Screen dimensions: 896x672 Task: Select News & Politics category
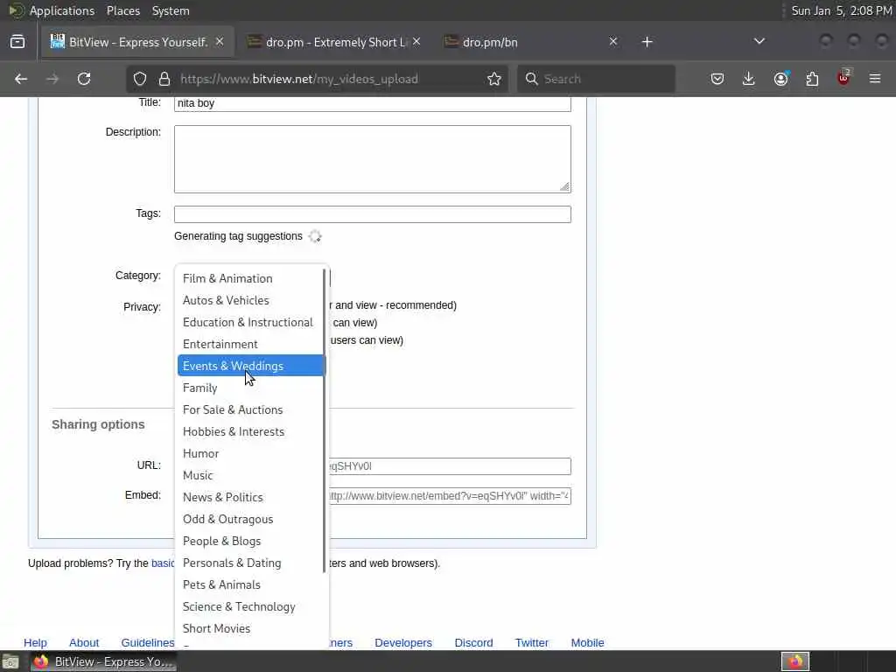pos(251,497)
